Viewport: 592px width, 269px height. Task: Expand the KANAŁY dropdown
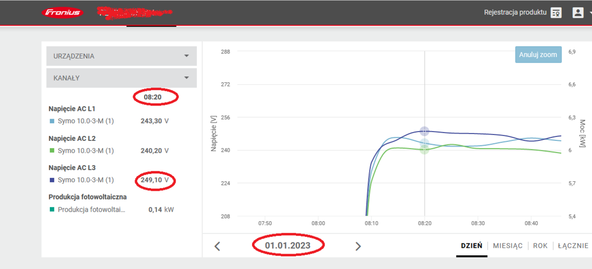click(x=121, y=78)
